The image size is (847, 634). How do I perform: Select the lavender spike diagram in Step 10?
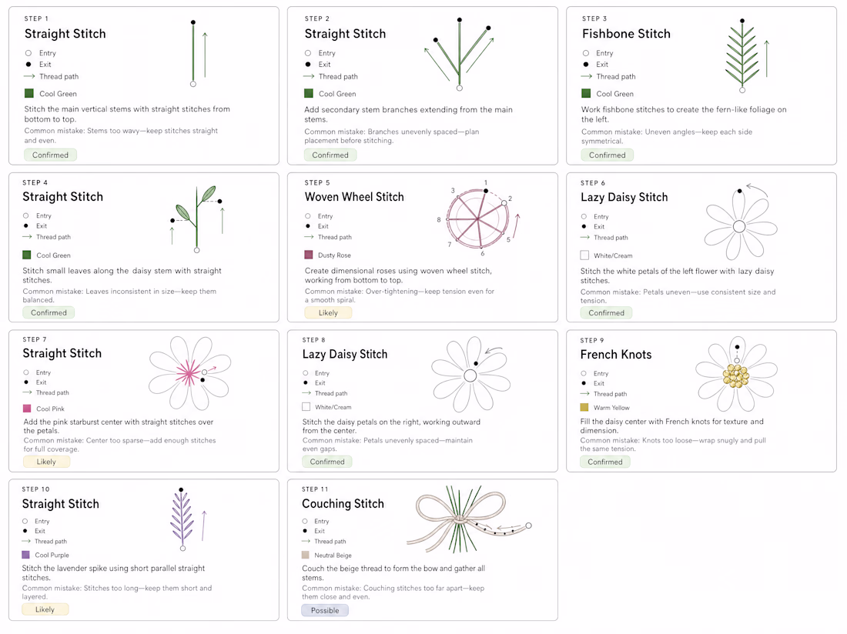pos(188,519)
